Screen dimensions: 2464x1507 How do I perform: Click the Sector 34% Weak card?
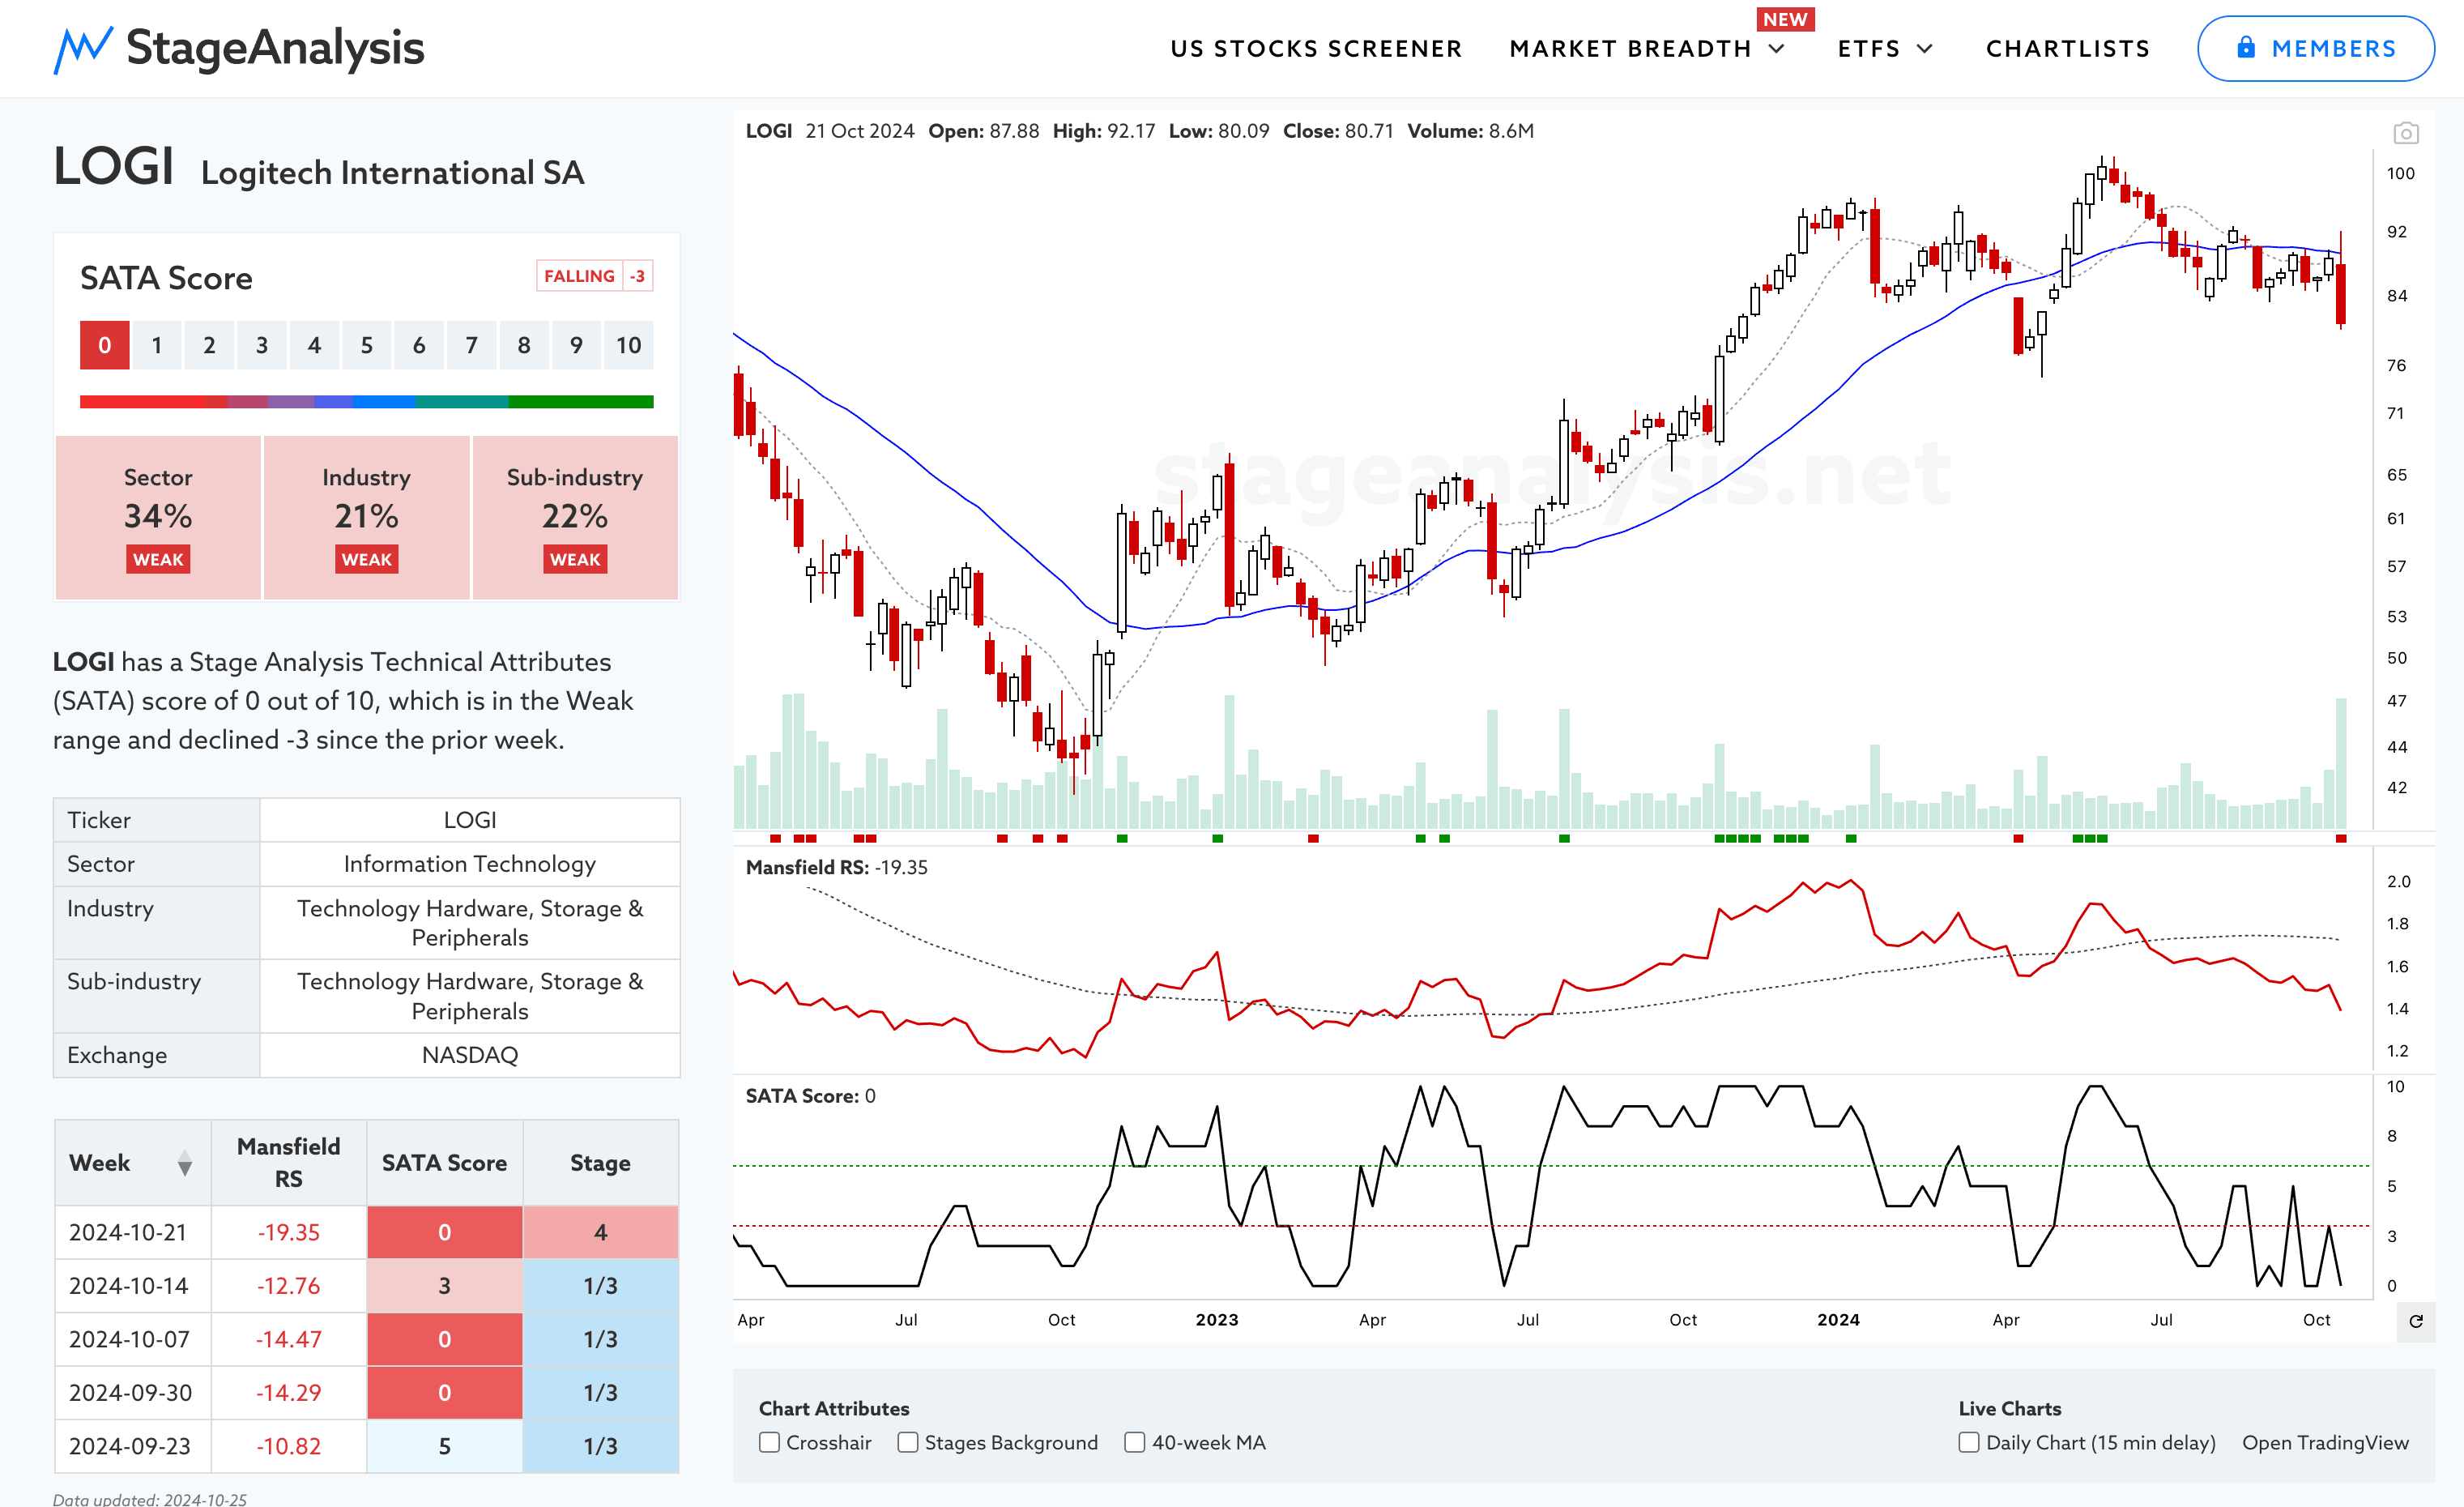tap(158, 517)
